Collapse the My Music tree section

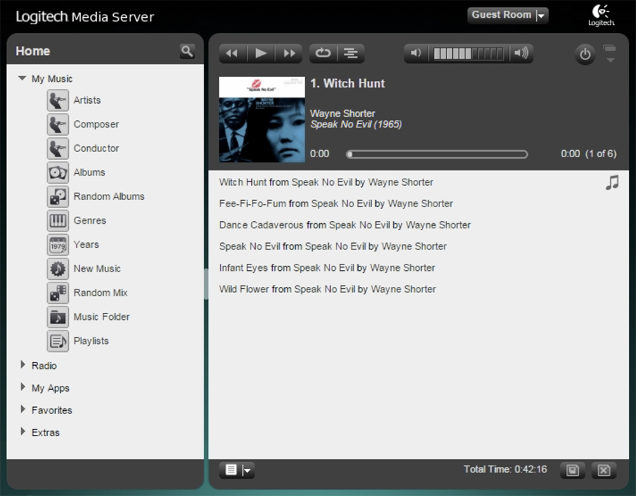[22, 78]
